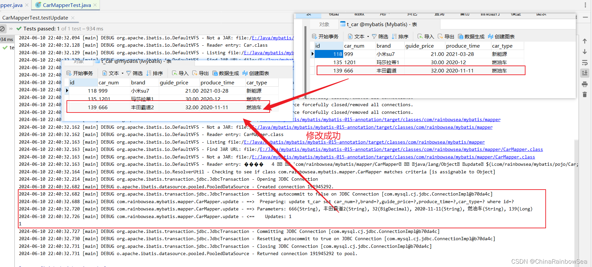Click car_type column header in left Navicat table

point(261,82)
